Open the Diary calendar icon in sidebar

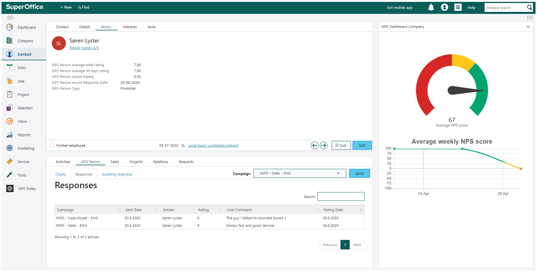coord(10,68)
